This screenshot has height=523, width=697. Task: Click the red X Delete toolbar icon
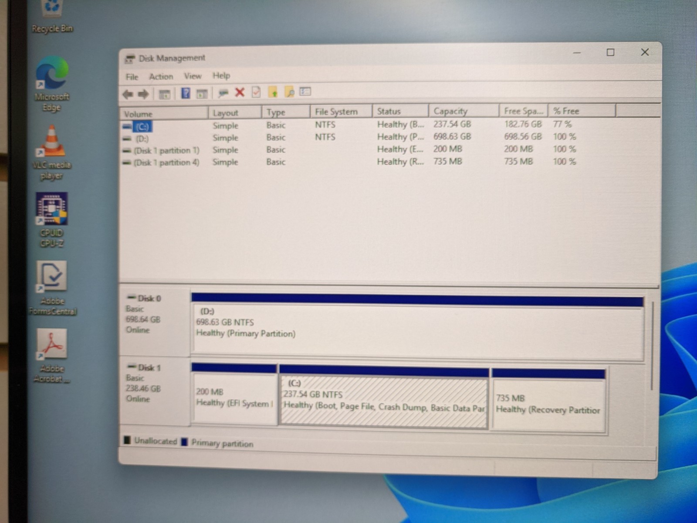tap(240, 92)
